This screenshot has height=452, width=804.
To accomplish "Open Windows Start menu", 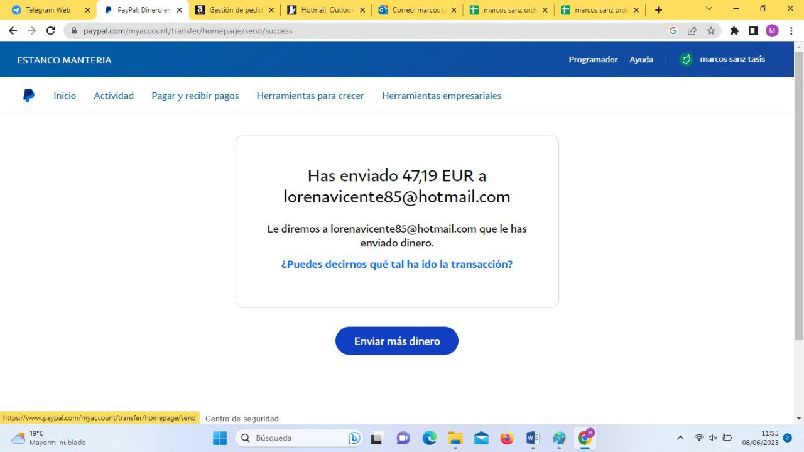I will 220,438.
